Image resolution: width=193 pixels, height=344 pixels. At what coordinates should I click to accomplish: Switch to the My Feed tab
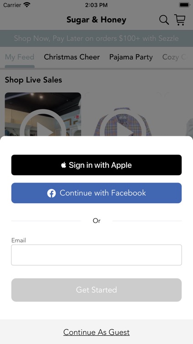pos(20,57)
